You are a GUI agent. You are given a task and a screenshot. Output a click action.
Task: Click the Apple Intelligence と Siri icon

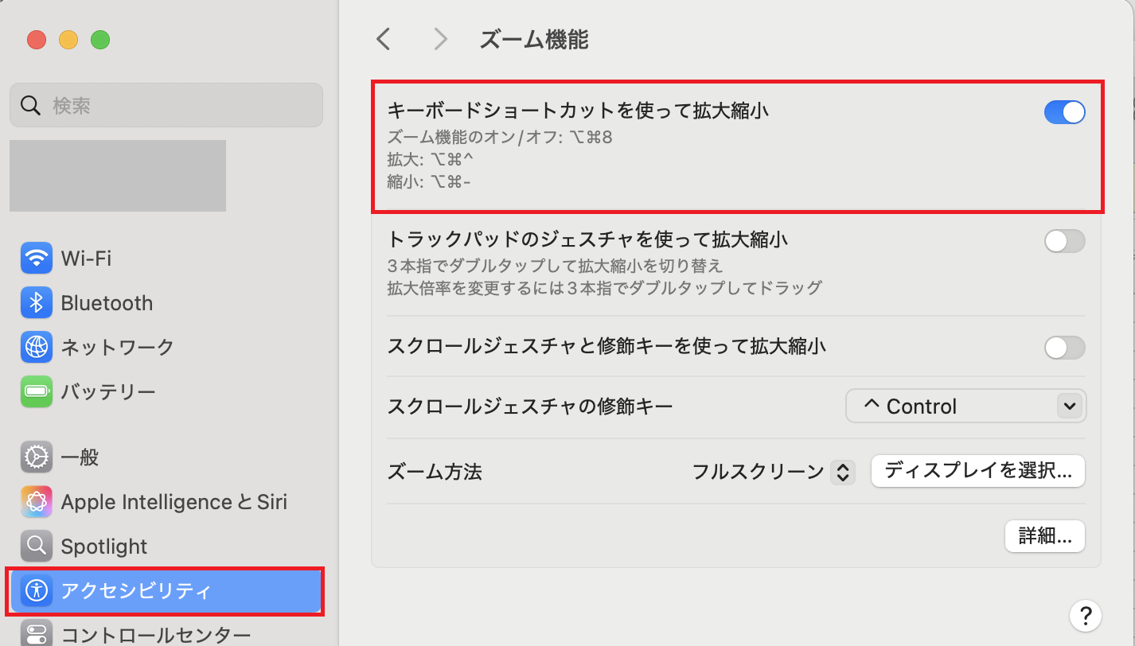click(x=37, y=502)
